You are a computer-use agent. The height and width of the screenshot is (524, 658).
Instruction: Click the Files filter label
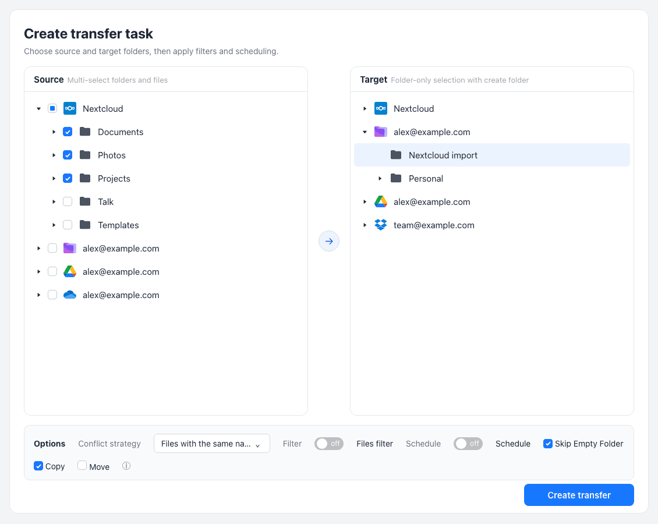(375, 444)
